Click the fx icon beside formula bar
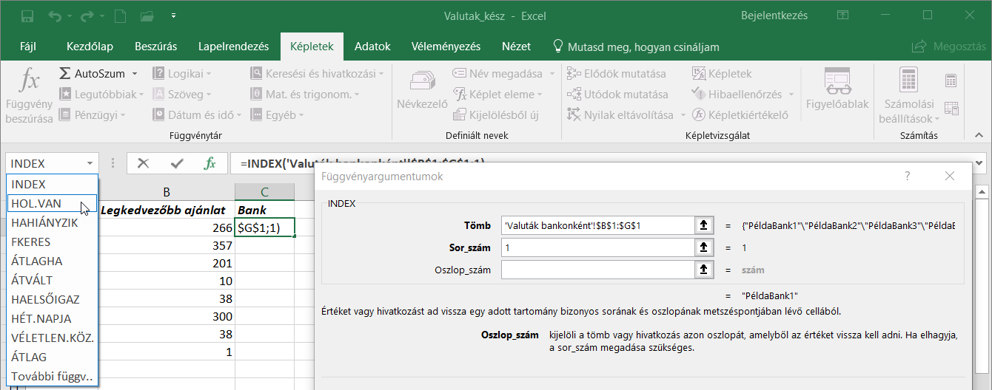The width and height of the screenshot is (992, 390). coord(210,163)
